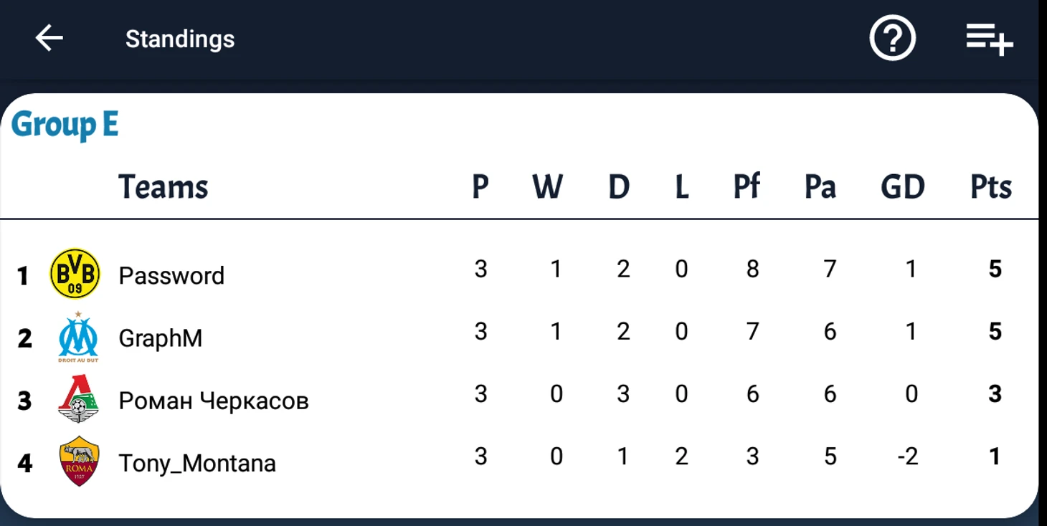The width and height of the screenshot is (1047, 526).
Task: Click Tony_Montana's goal difference value -2
Action: pyautogui.click(x=908, y=456)
